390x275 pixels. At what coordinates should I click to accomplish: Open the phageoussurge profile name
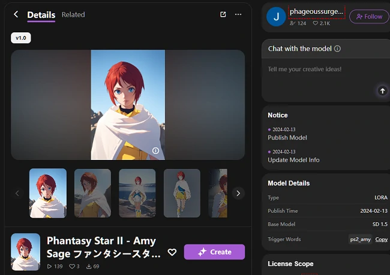click(316, 11)
